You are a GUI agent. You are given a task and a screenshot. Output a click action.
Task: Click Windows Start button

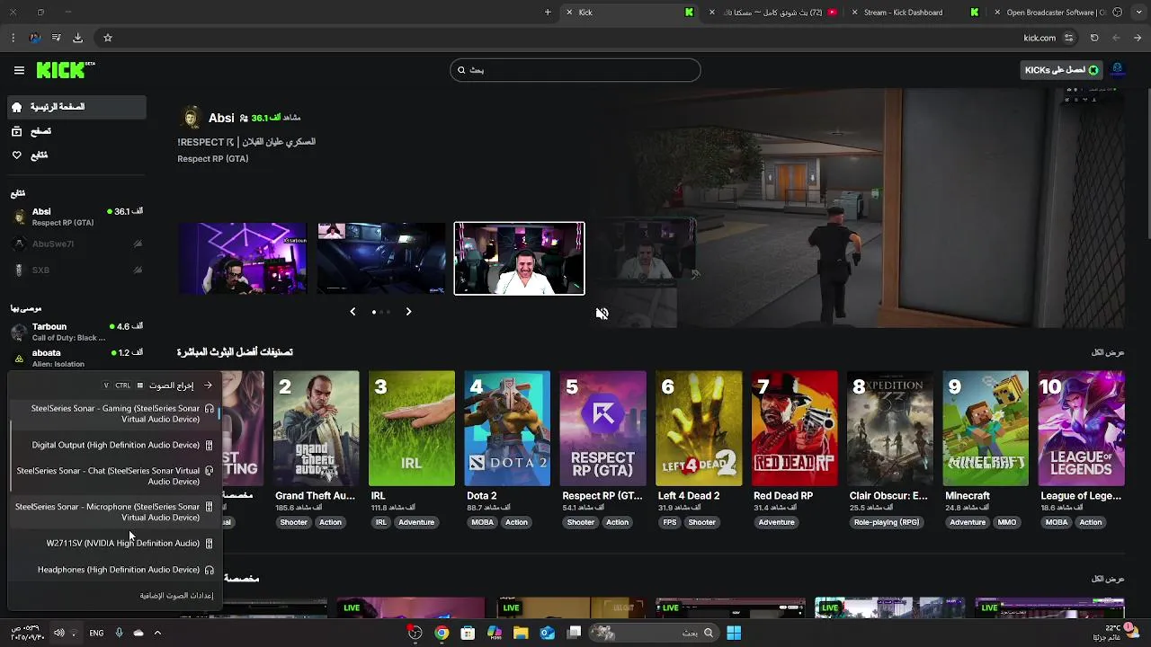pyautogui.click(x=734, y=633)
